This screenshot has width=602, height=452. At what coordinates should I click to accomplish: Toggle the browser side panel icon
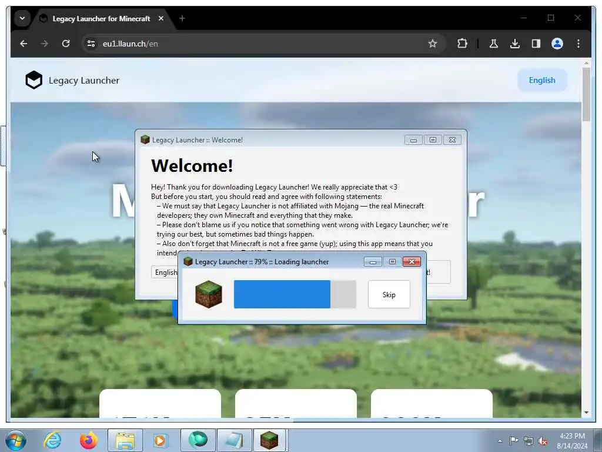(x=536, y=44)
